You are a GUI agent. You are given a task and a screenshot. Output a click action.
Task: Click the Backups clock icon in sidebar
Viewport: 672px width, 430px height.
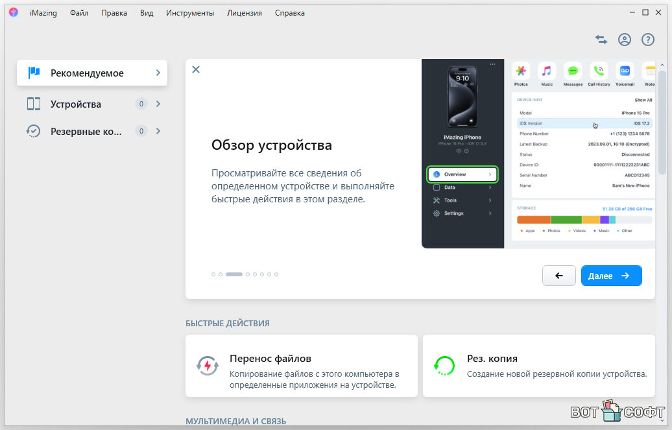tap(34, 131)
